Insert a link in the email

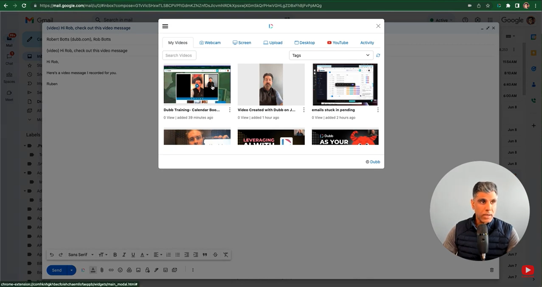[x=111, y=270]
